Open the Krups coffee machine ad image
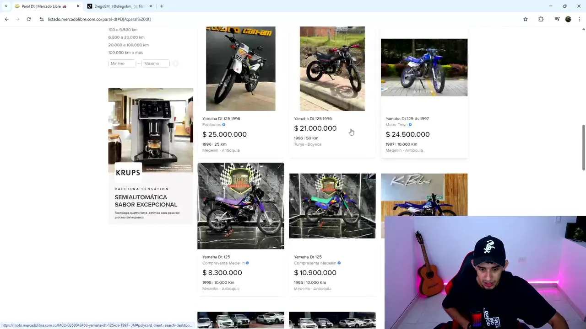The image size is (586, 329). [151, 130]
